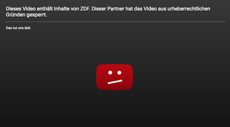The image size is (230, 127).
Task: Click the word 'leid.' in the apology
Action: 28,28
